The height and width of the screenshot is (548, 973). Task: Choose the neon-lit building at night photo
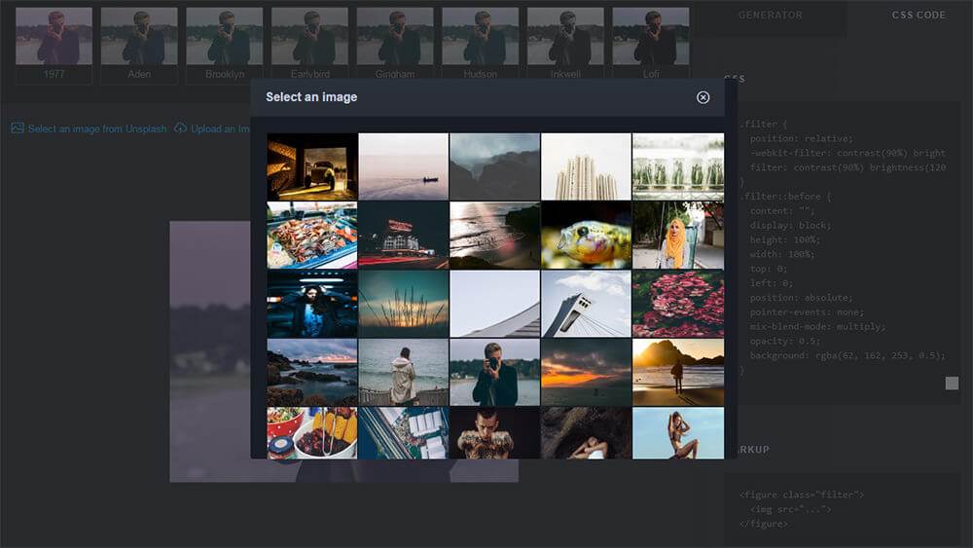404,236
